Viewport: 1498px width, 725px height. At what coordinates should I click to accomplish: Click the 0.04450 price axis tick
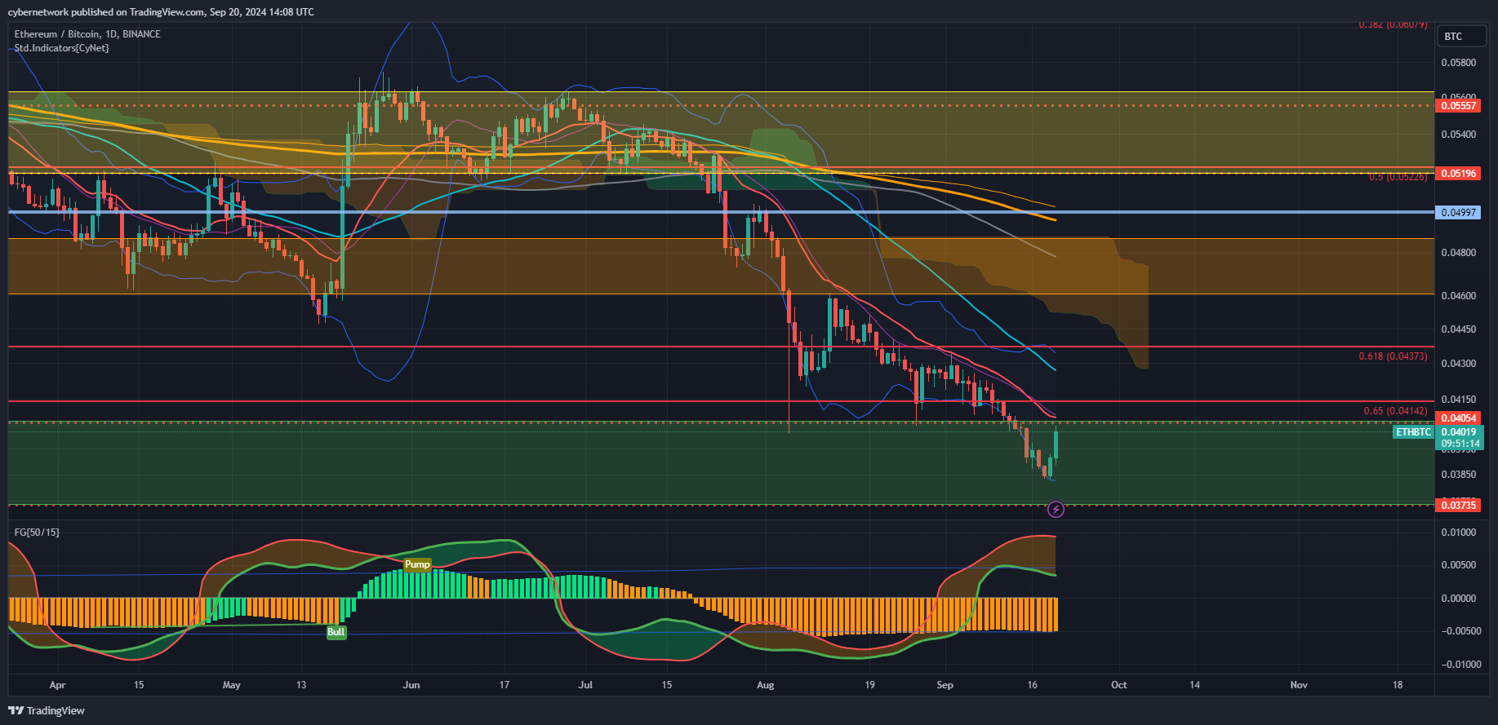1458,329
